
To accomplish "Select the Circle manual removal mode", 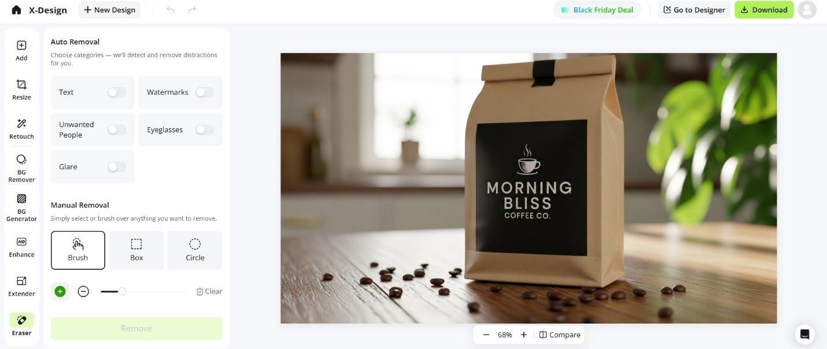I will [195, 250].
